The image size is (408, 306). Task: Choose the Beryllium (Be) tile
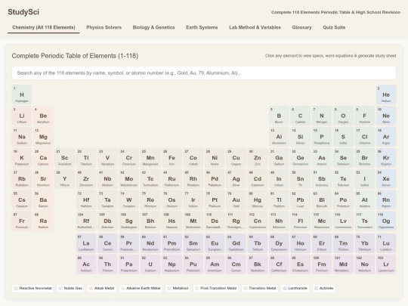43,116
